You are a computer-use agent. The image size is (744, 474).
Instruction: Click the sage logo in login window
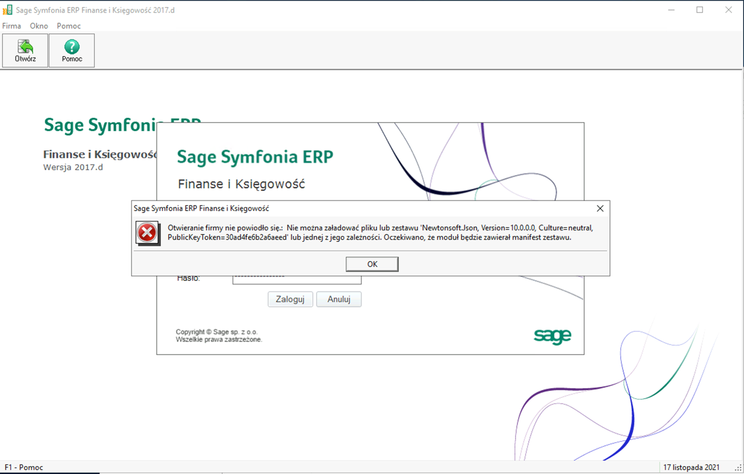pos(552,336)
